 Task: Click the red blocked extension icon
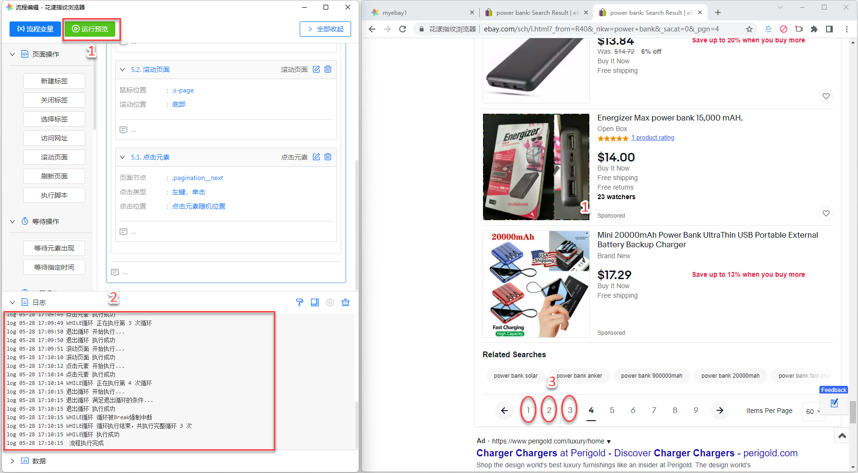784,29
